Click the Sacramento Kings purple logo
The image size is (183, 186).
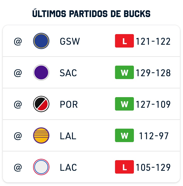[x=41, y=73]
